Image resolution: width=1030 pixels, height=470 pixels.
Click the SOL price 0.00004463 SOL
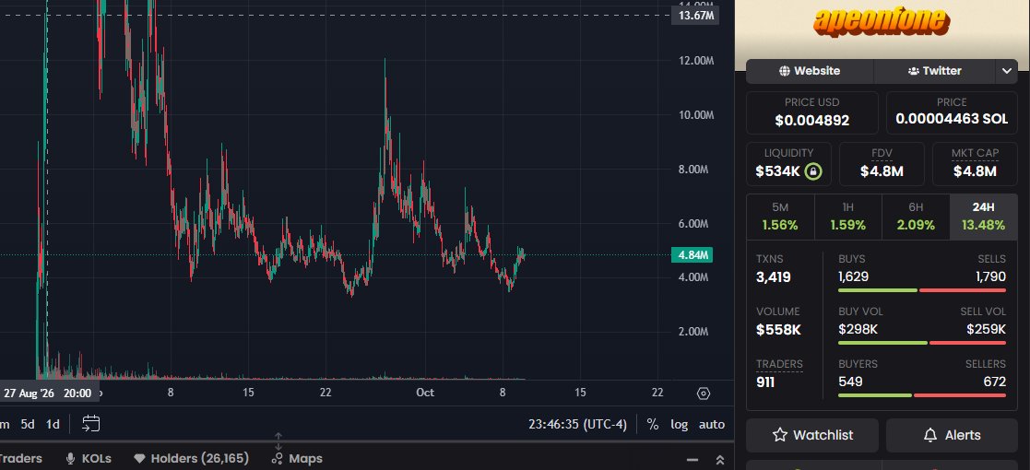(952, 120)
